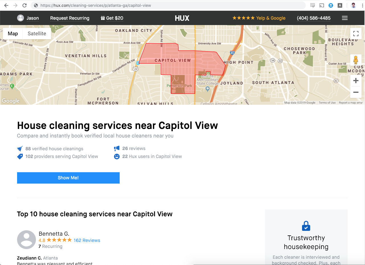Click the HIGH POINT map label
The width and height of the screenshot is (365, 265).
(x=239, y=62)
